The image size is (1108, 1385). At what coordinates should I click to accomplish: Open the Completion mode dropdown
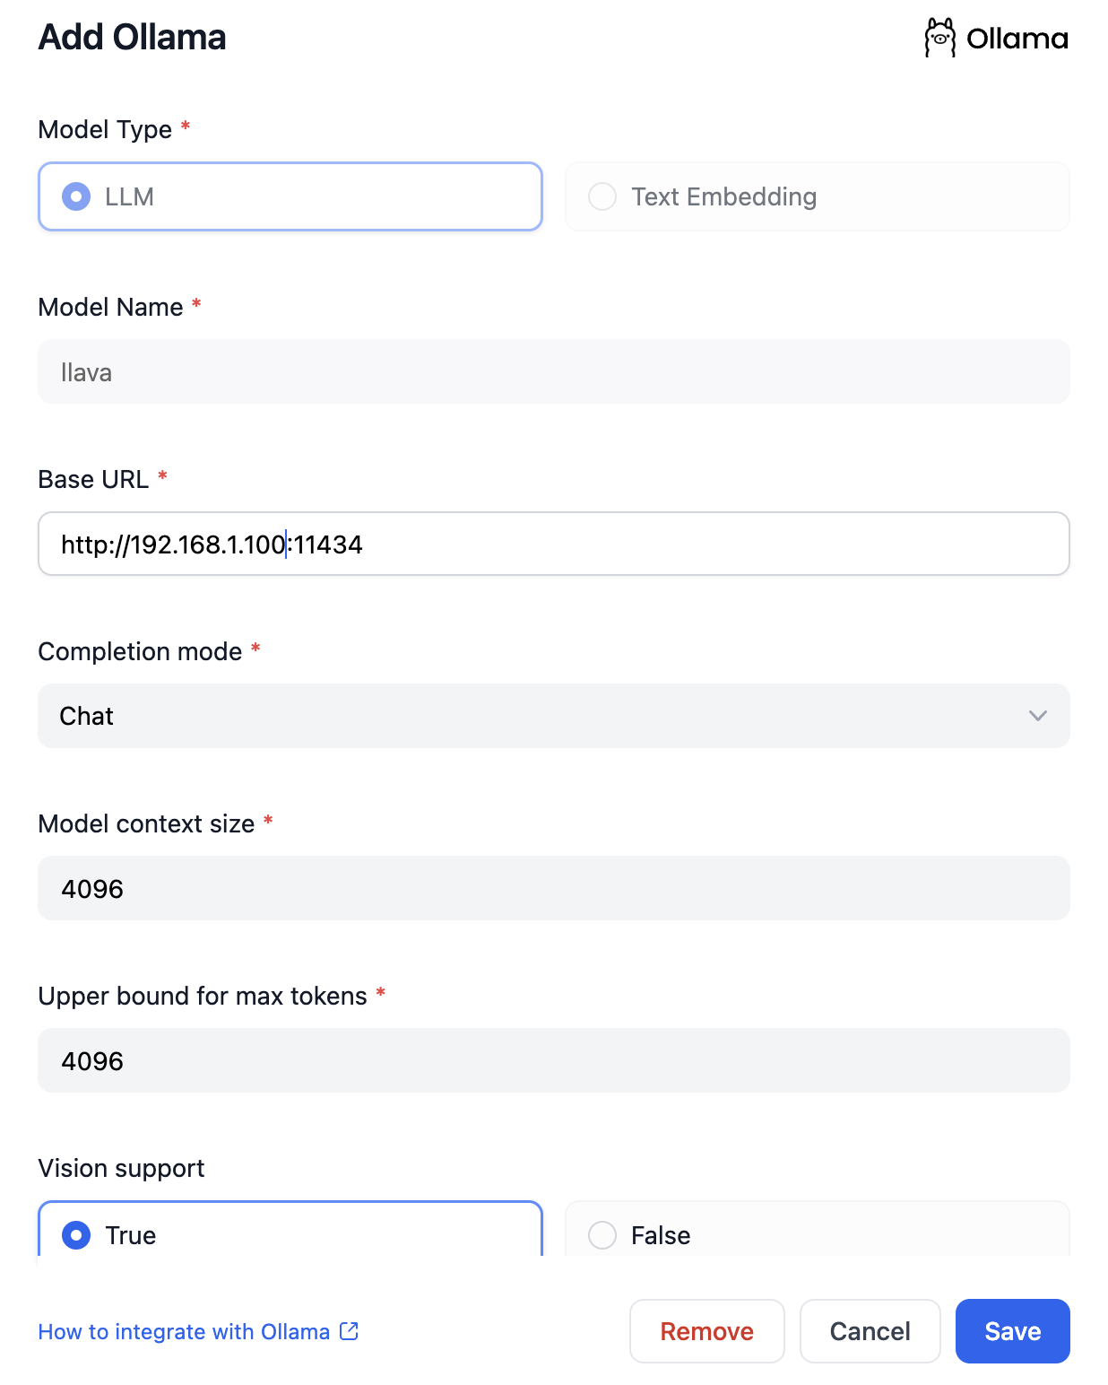554,716
